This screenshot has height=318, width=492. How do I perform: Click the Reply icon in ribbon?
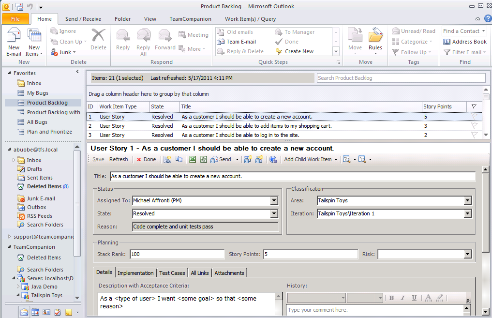pyautogui.click(x=123, y=35)
